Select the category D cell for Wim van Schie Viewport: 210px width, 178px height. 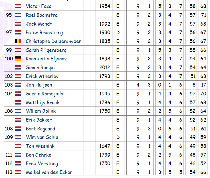point(118,137)
